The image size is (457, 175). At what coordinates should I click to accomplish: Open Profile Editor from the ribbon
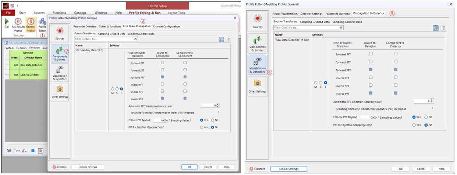pos(42,23)
